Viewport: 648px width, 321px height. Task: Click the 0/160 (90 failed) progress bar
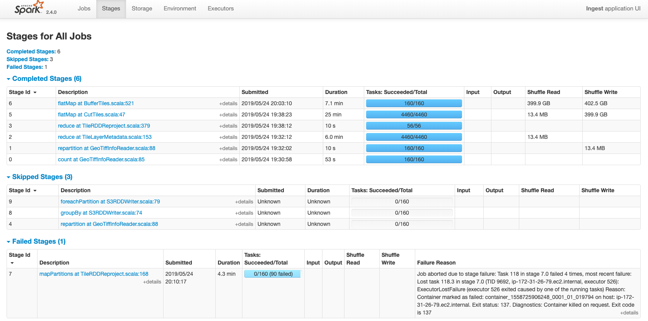pyautogui.click(x=273, y=274)
